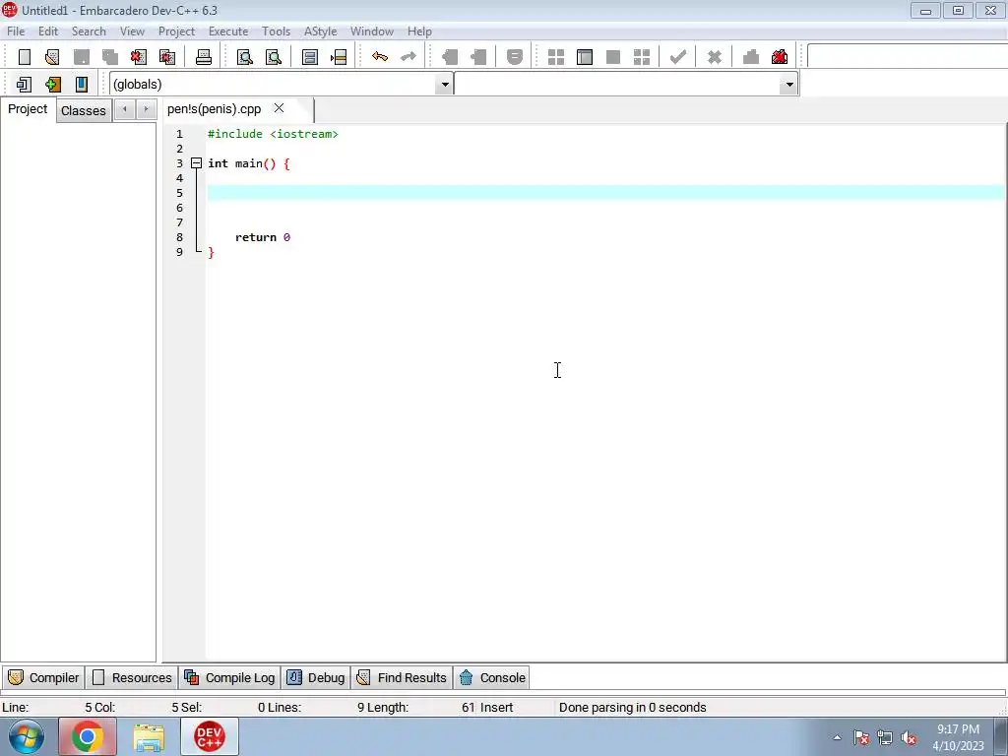Open the Tools menu
This screenshot has height=756, width=1008.
coord(276,31)
